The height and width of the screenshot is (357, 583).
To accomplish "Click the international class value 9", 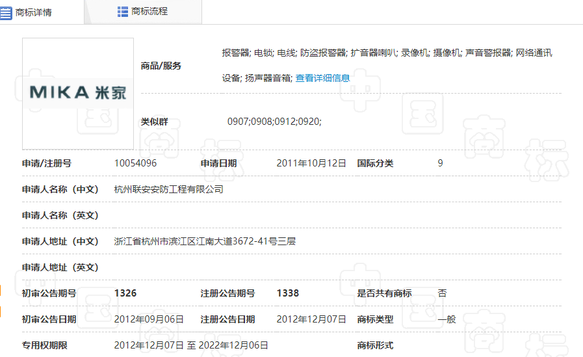I will pyautogui.click(x=440, y=163).
